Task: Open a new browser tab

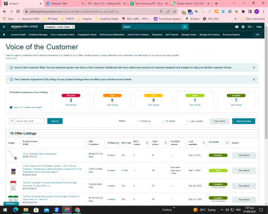Action: click(x=216, y=3)
